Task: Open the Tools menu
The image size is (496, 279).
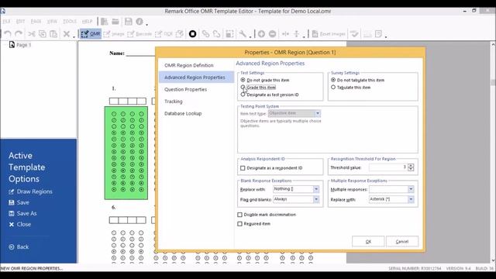Action: (70, 22)
